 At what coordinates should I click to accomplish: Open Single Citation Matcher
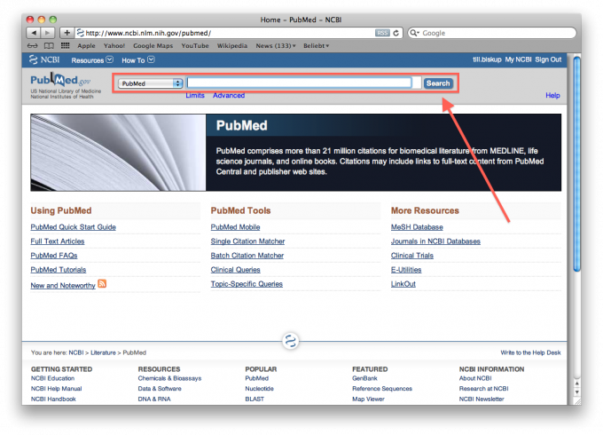click(x=247, y=241)
